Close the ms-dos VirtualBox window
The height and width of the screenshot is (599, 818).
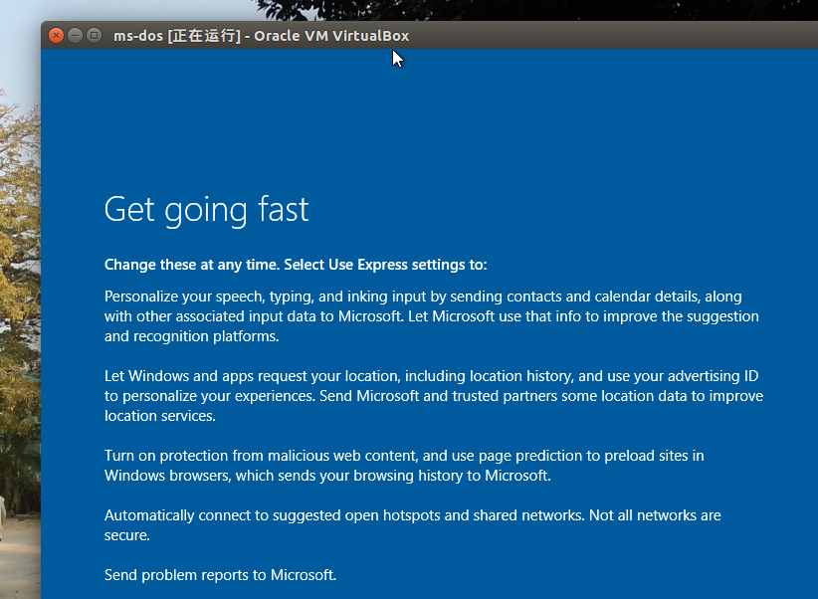tap(57, 36)
